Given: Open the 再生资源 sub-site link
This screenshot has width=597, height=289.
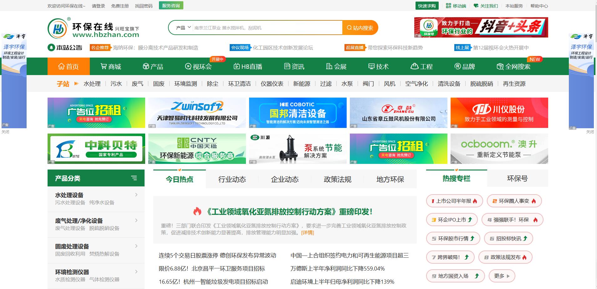Looking at the screenshot, I should pyautogui.click(x=514, y=84).
